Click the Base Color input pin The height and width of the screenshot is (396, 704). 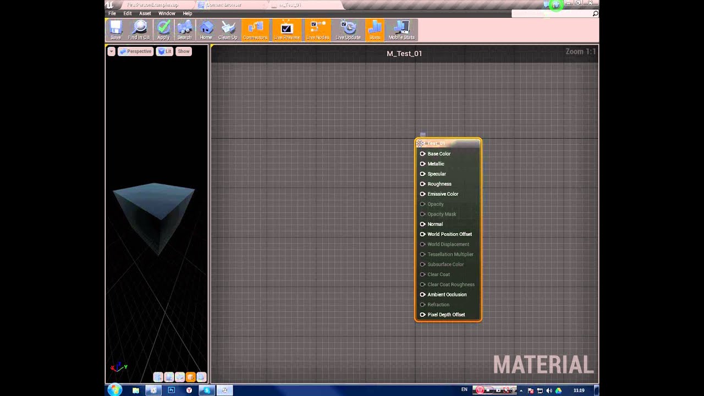click(x=422, y=154)
